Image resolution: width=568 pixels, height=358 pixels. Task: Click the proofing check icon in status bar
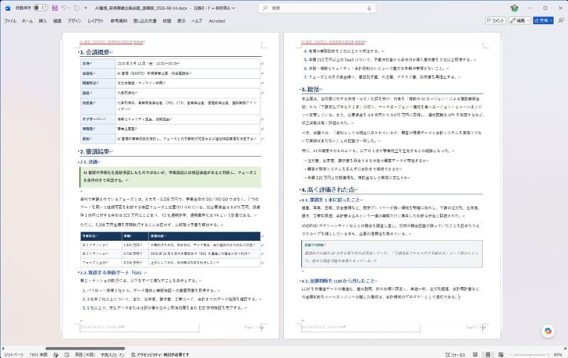(56, 354)
